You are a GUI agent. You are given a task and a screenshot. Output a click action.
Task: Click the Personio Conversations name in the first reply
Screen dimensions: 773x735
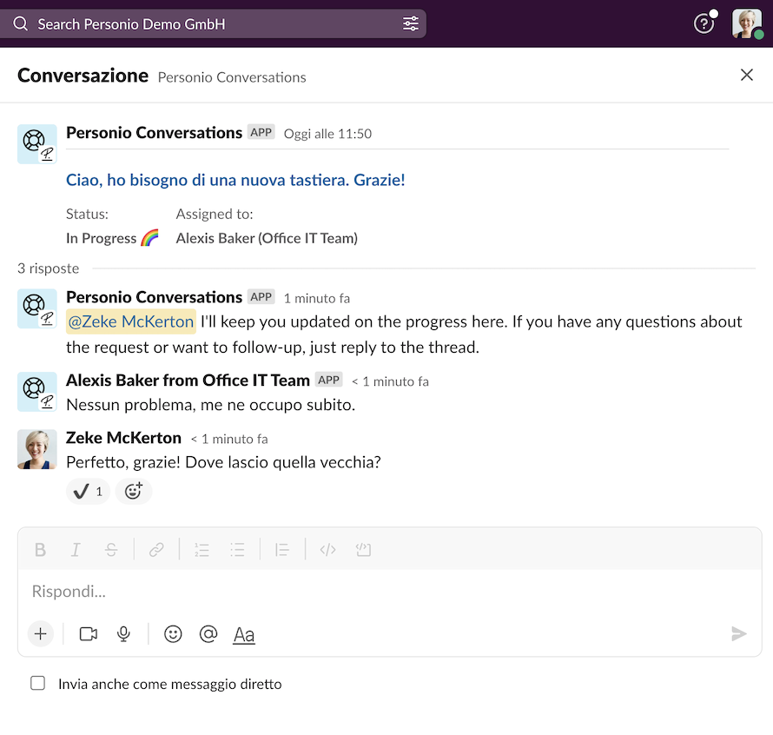(x=155, y=297)
